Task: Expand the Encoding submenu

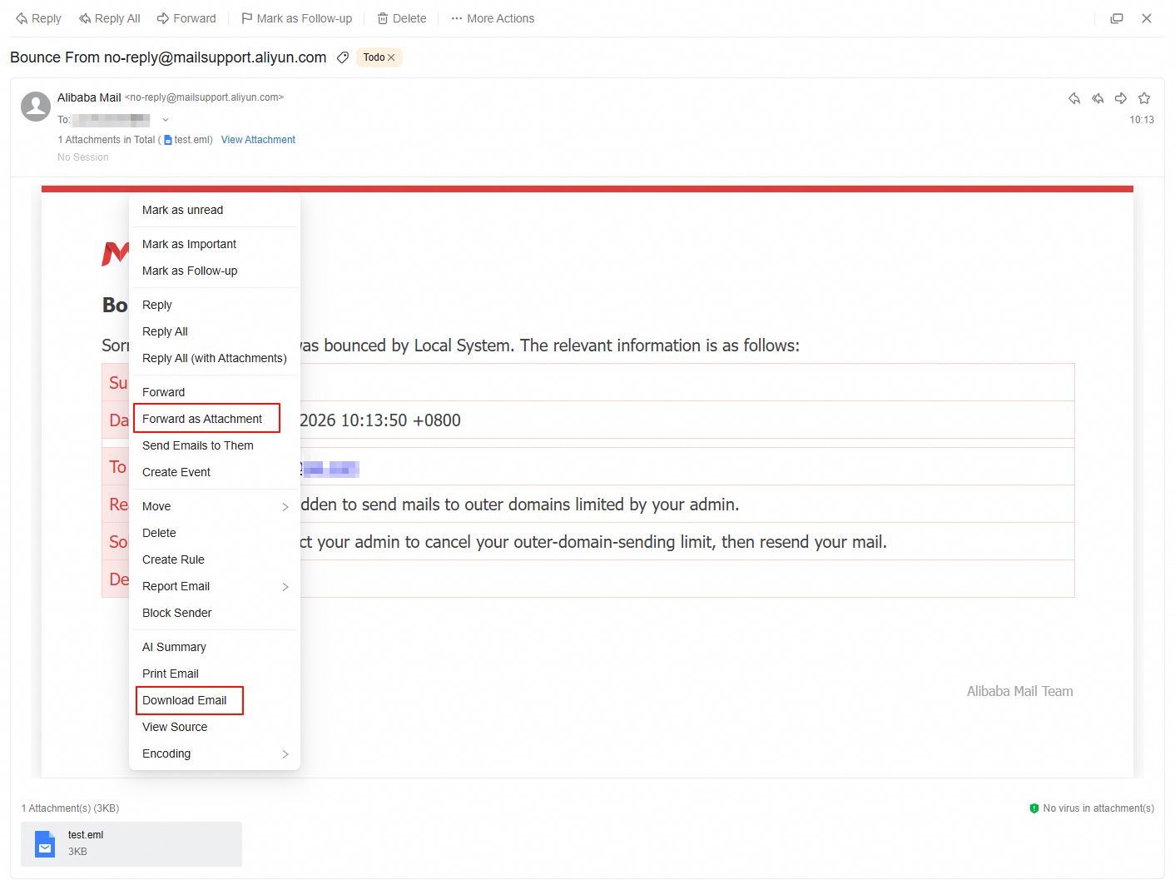Action: (215, 753)
